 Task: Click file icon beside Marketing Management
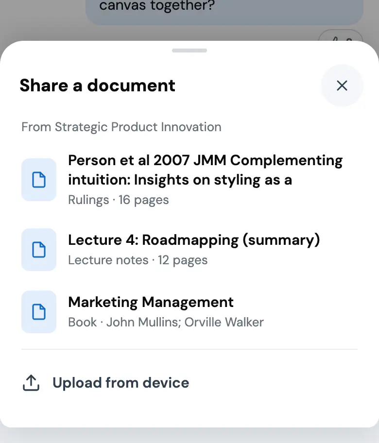39,312
